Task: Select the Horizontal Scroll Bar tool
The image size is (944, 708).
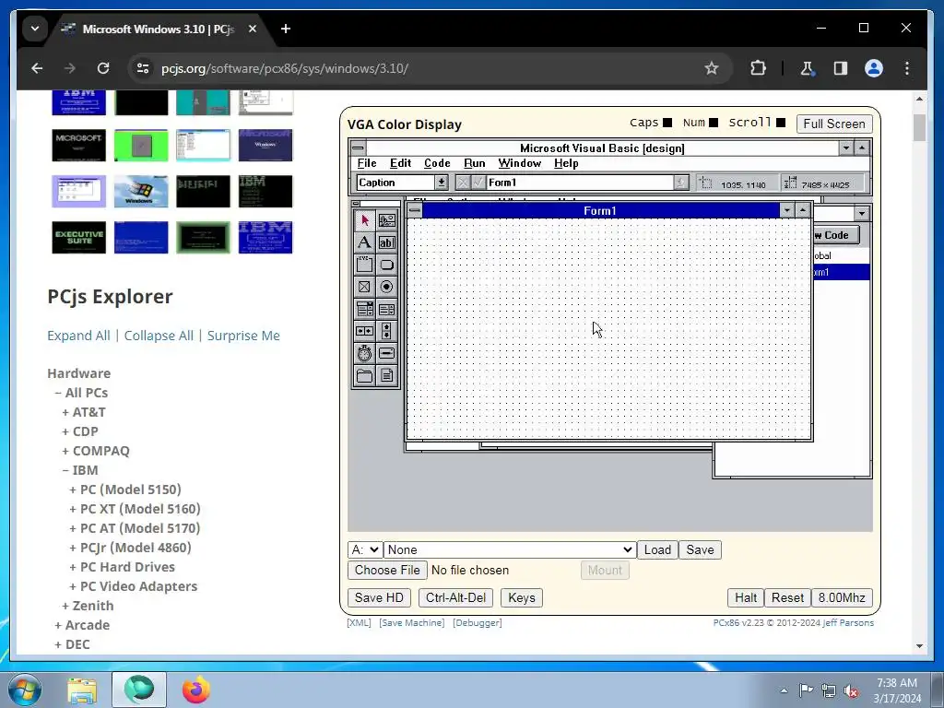Action: pos(364,331)
